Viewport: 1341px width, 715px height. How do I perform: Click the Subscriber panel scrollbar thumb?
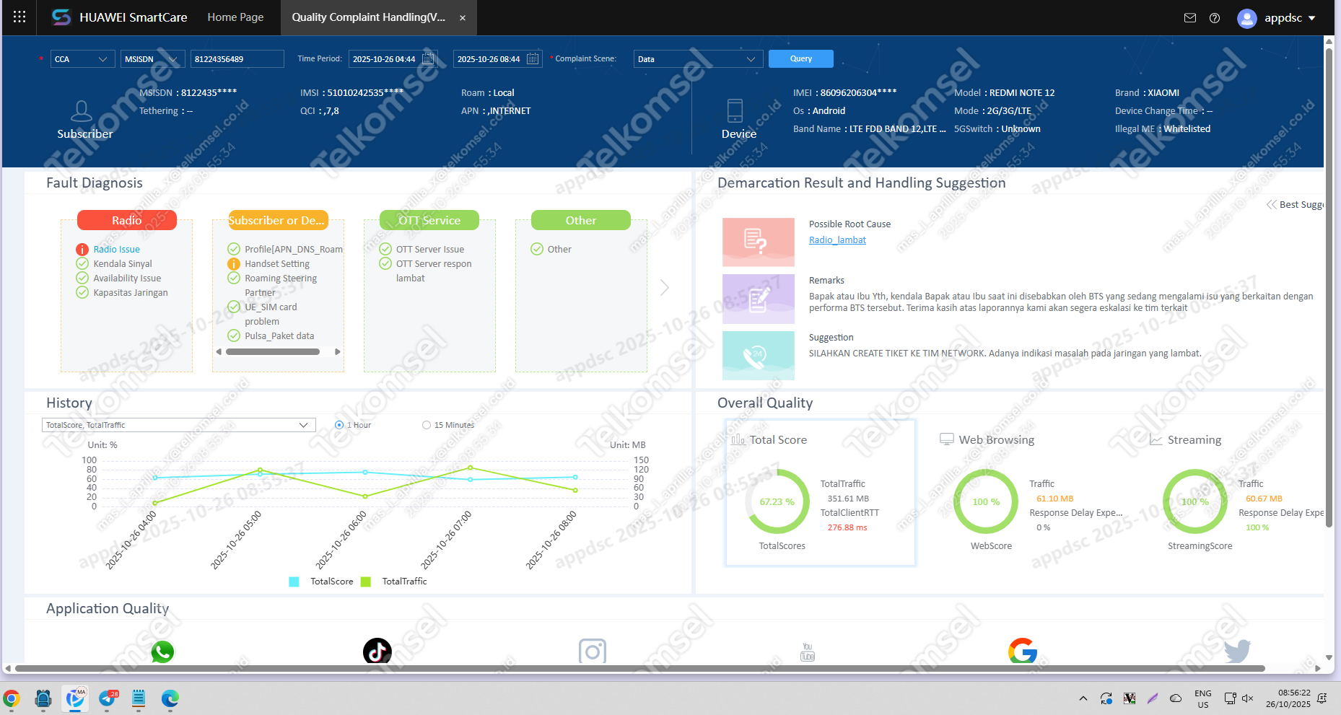point(273,352)
